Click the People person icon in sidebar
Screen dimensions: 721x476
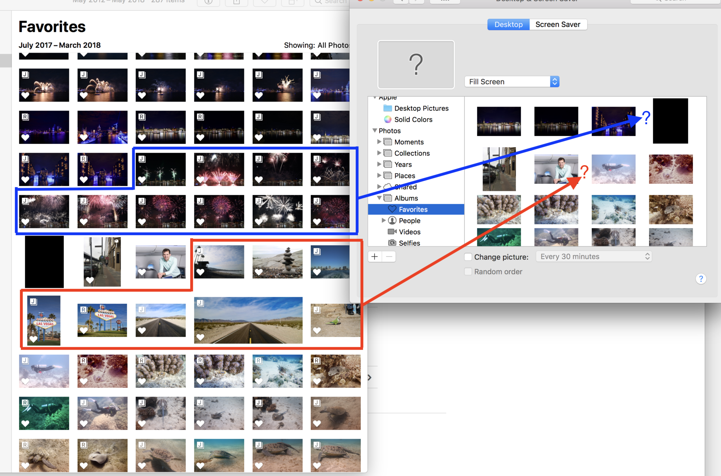tap(392, 220)
